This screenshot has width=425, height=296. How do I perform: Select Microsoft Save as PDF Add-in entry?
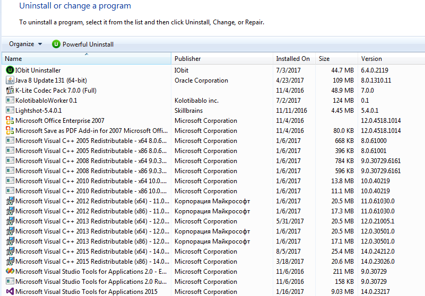click(92, 131)
